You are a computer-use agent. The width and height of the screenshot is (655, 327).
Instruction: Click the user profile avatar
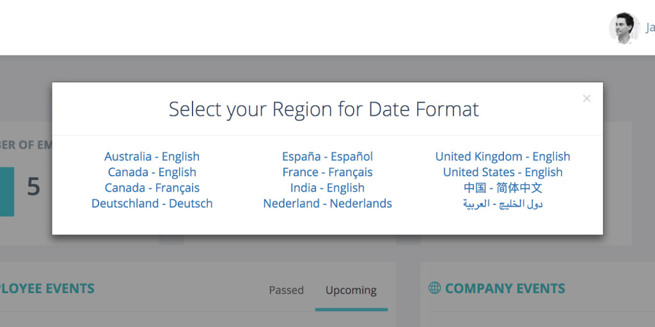click(624, 28)
